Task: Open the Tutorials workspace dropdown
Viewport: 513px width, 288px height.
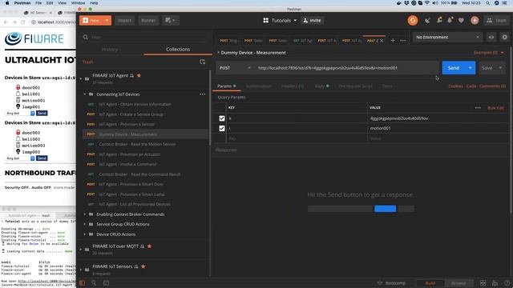Action: pyautogui.click(x=280, y=20)
